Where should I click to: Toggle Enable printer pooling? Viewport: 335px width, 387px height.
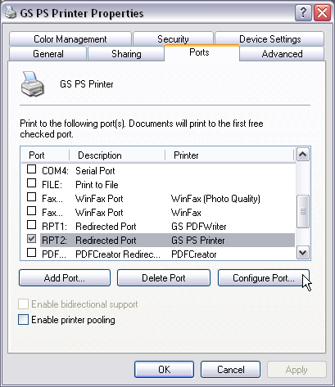coord(23,320)
